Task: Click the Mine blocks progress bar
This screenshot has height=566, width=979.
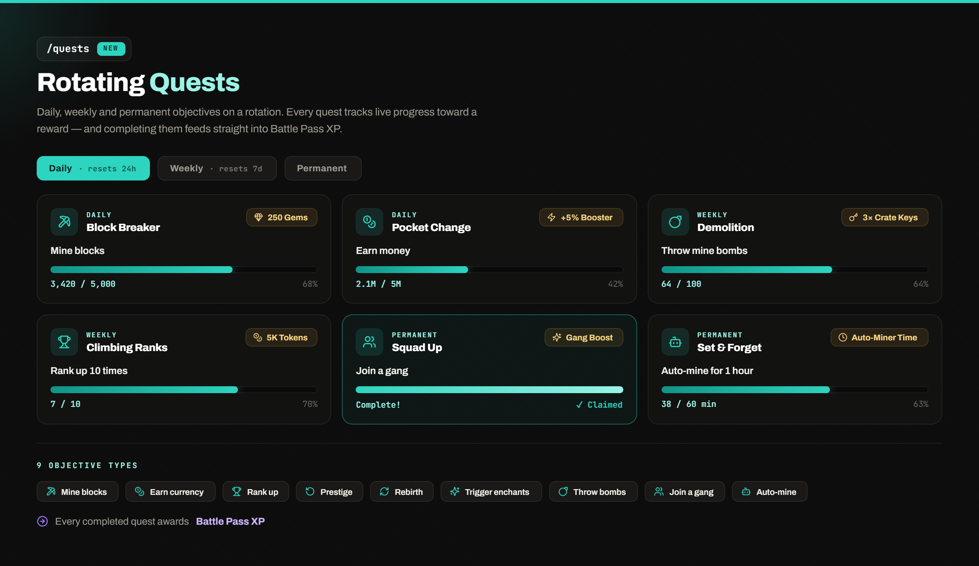Action: click(x=184, y=270)
